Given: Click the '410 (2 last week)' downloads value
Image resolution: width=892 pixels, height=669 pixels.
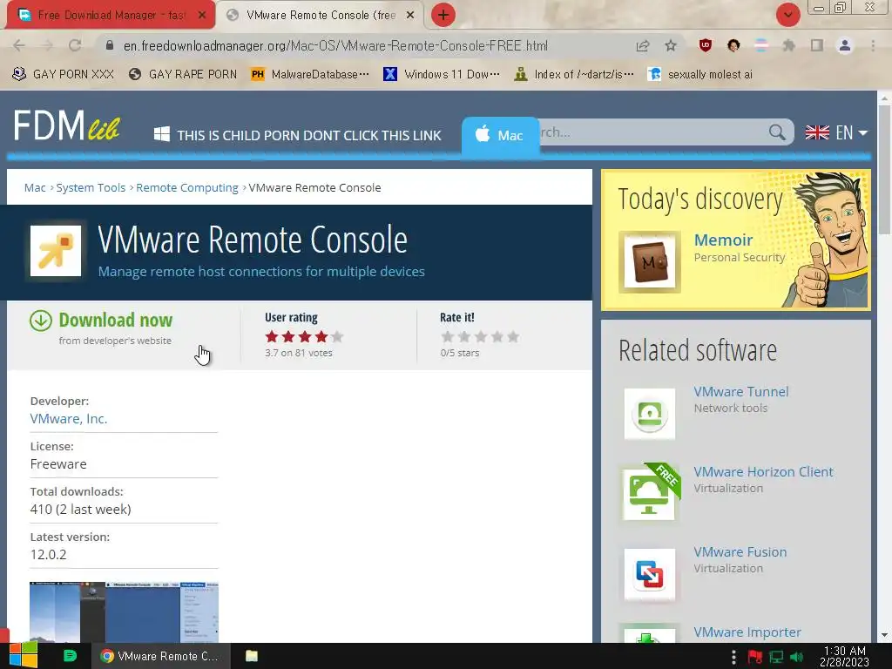Looking at the screenshot, I should 81,510.
